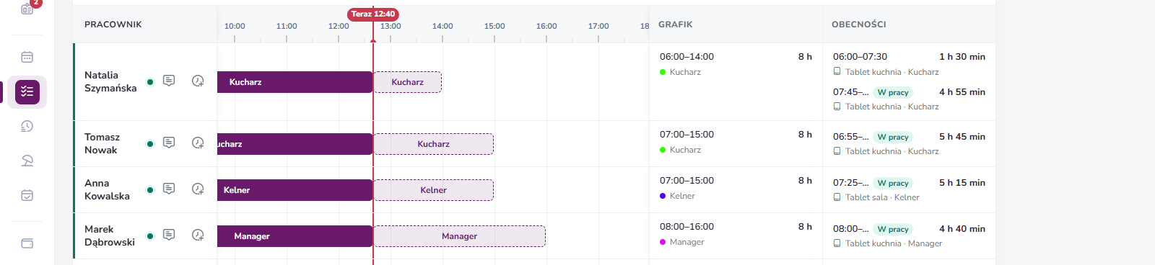The image size is (1155, 265).
Task: Select Anna's dashed planned Kelner block
Action: (x=433, y=190)
